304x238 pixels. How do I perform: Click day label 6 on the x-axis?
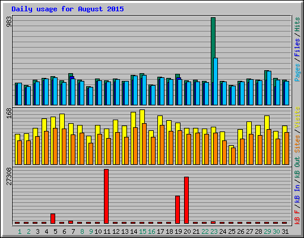pyautogui.click(x=64, y=231)
